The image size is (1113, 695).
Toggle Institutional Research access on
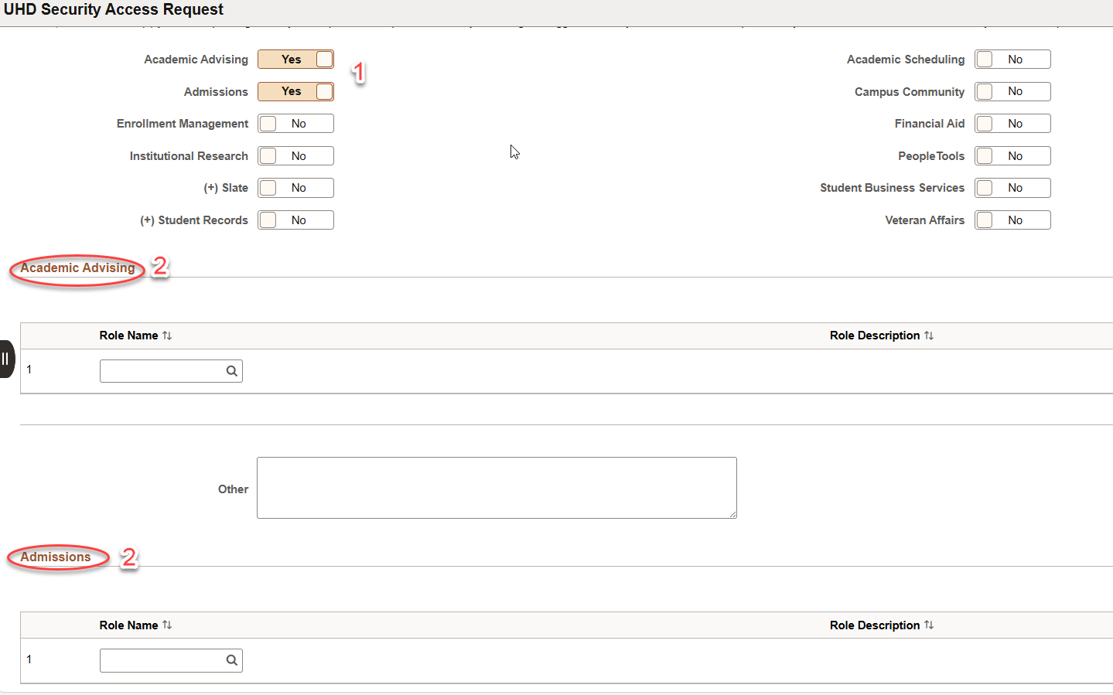pyautogui.click(x=295, y=155)
